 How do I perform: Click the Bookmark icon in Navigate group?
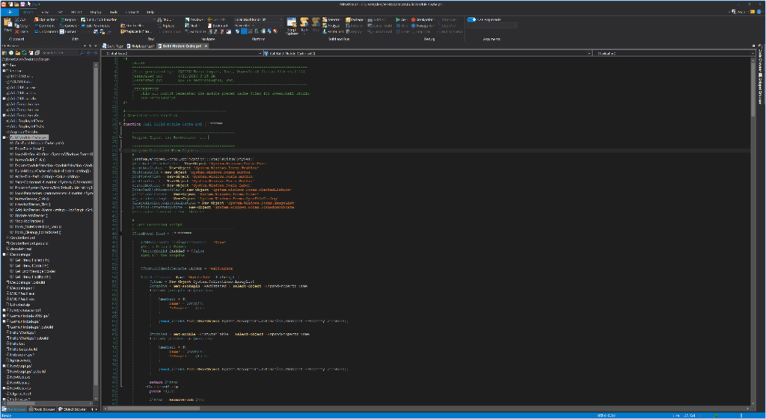click(x=210, y=25)
